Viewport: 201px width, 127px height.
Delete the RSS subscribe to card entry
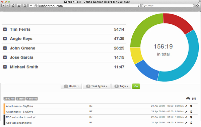click(191, 117)
